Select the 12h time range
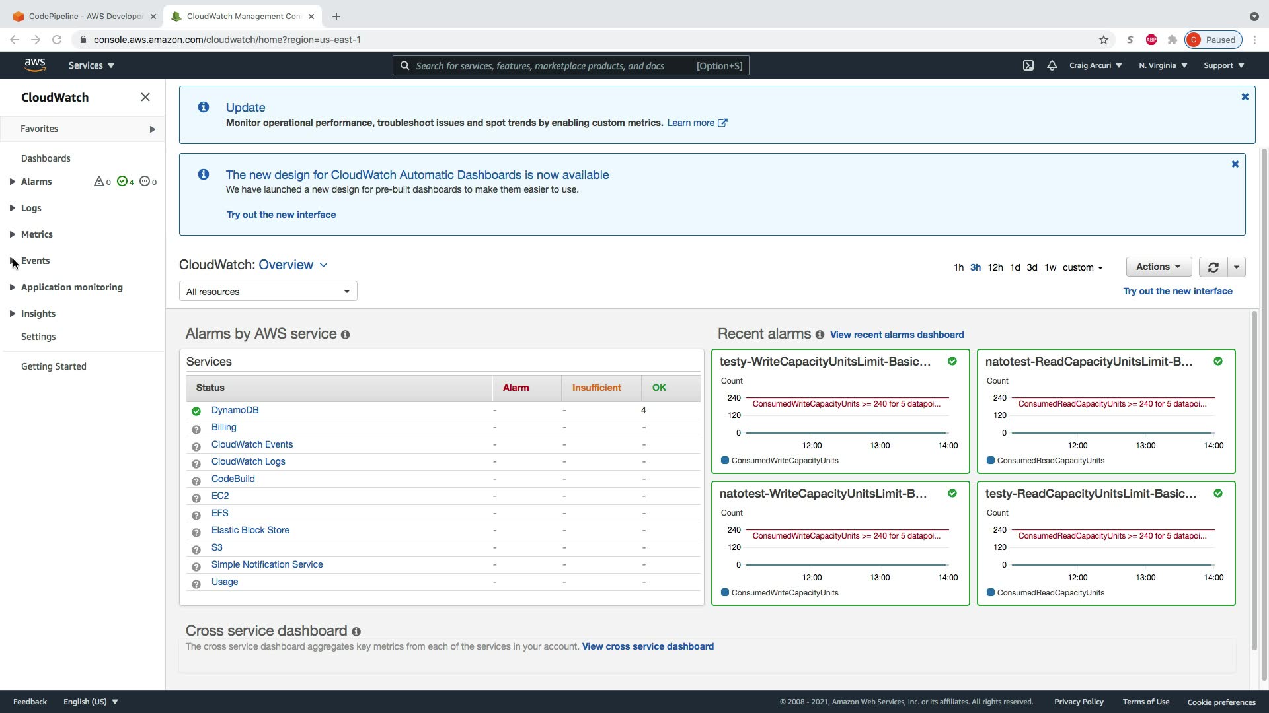The width and height of the screenshot is (1269, 713). coord(995,267)
